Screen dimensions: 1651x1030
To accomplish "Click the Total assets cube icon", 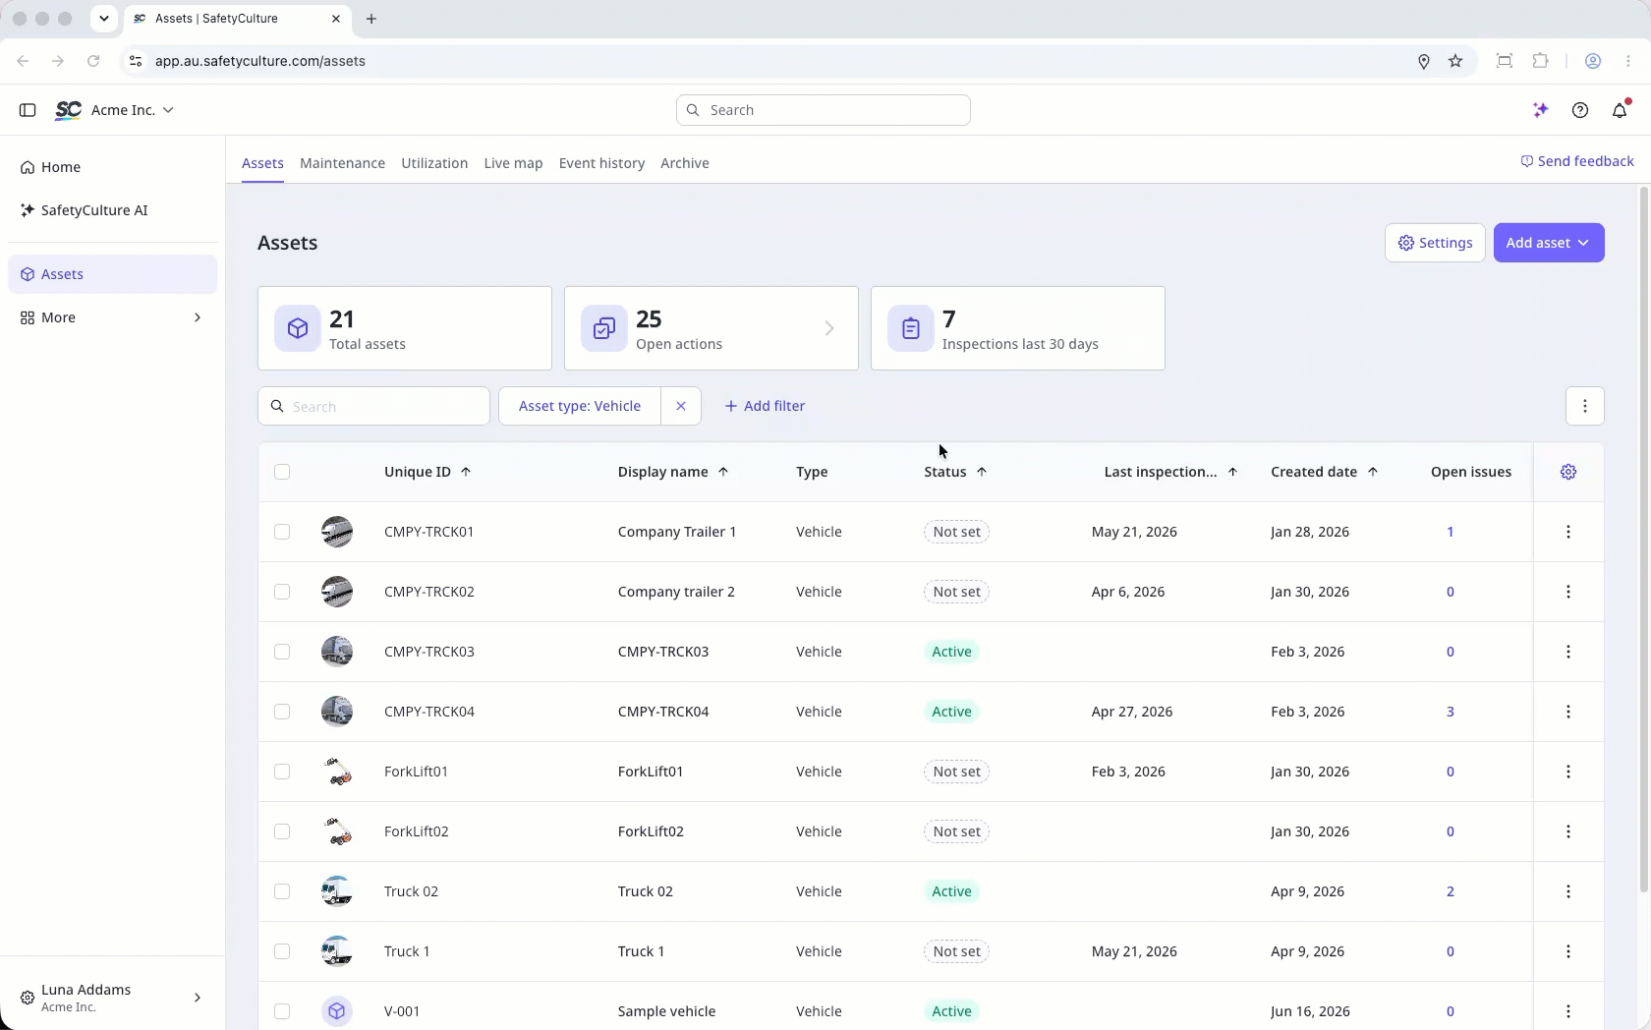I will 298,328.
